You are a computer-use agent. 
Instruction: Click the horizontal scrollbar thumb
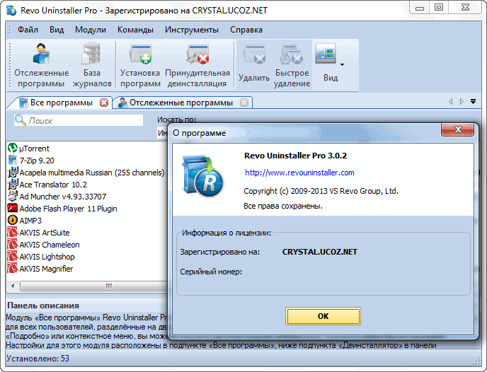click(x=94, y=286)
